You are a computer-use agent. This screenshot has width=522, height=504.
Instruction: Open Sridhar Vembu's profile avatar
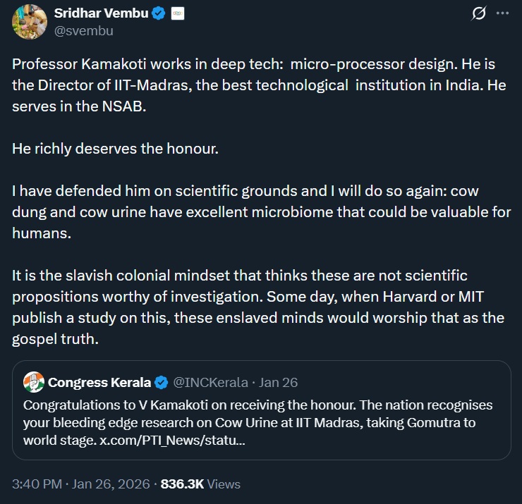point(29,21)
